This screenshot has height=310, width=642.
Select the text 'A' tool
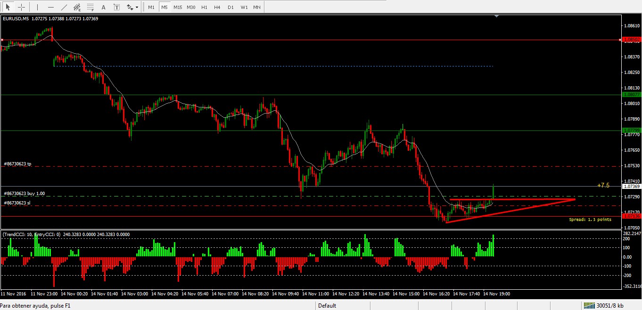tap(104, 7)
